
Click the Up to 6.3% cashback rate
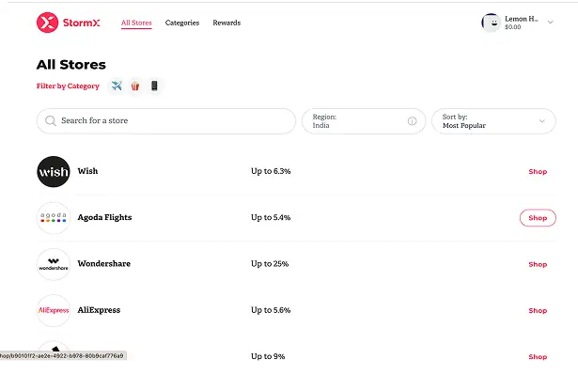(271, 171)
